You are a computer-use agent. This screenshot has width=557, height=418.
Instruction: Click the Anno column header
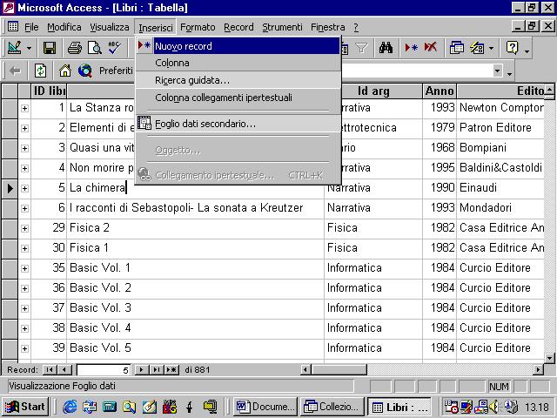point(440,91)
